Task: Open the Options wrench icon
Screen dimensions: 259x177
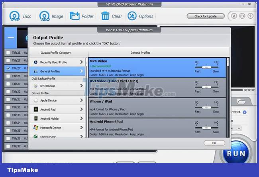Action: (132, 16)
